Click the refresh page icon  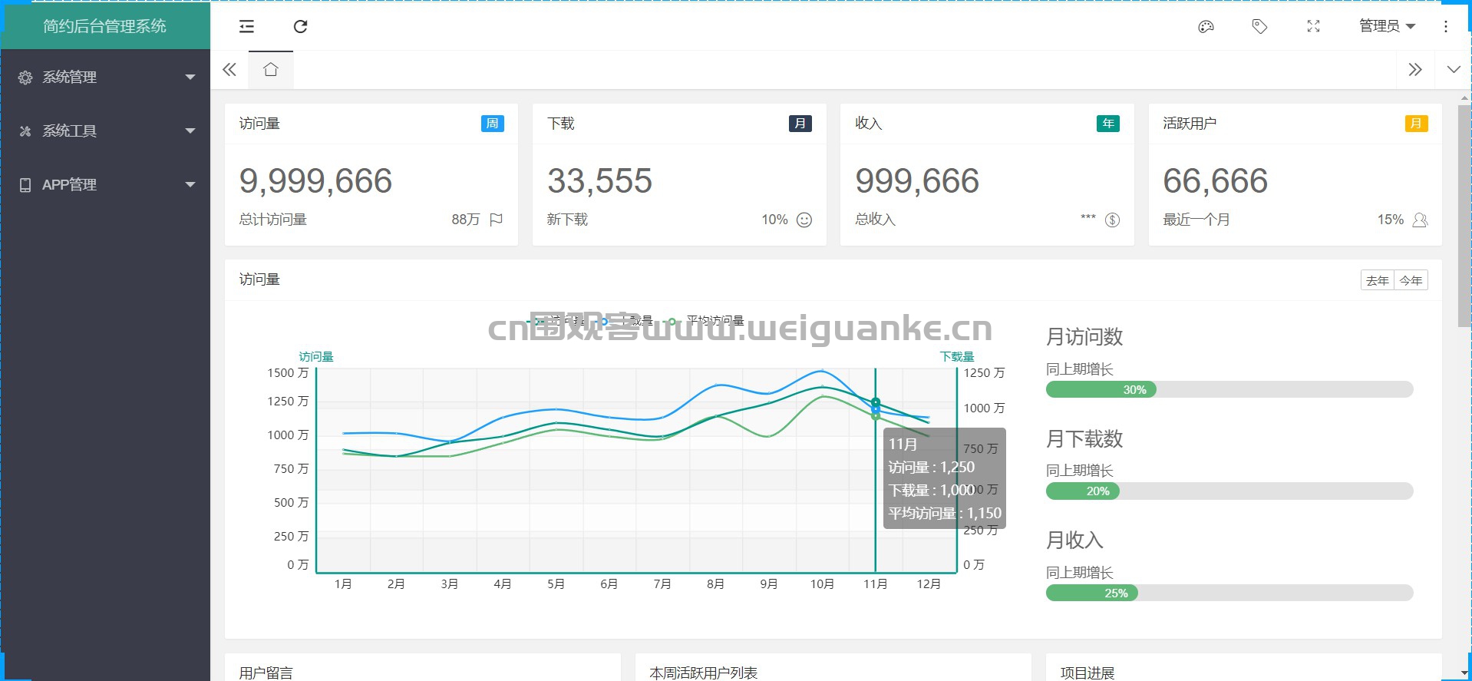tap(300, 27)
